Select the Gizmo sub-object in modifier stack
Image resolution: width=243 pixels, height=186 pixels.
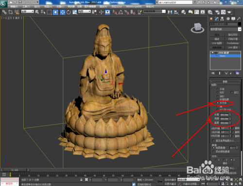click(x=226, y=56)
